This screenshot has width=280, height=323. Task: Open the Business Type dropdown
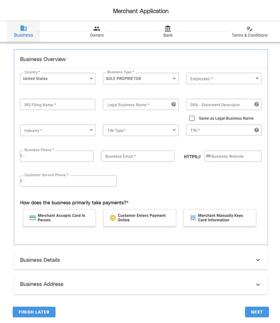[x=140, y=79]
